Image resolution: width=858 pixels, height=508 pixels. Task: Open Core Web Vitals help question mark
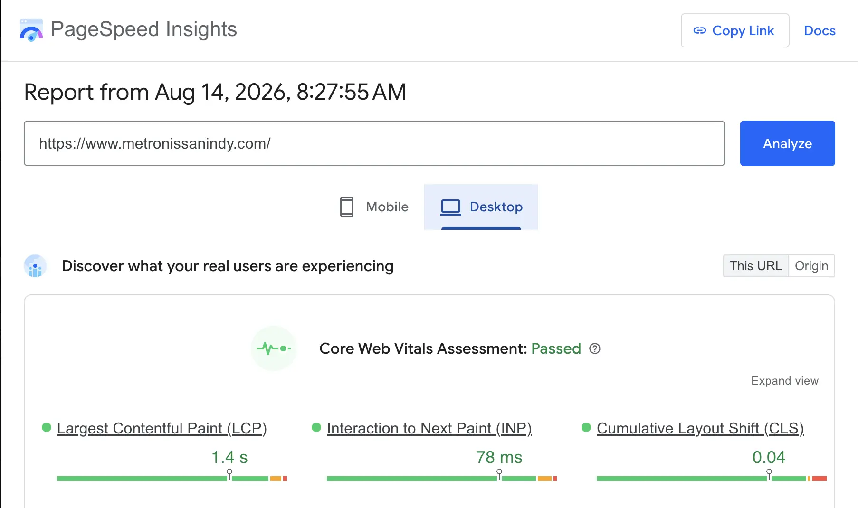595,349
